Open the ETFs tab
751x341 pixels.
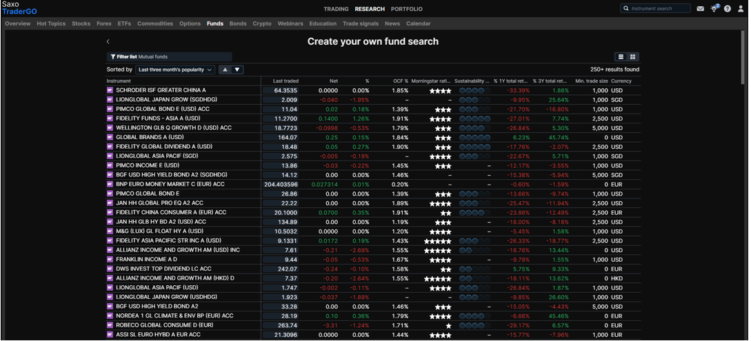pyautogui.click(x=124, y=23)
